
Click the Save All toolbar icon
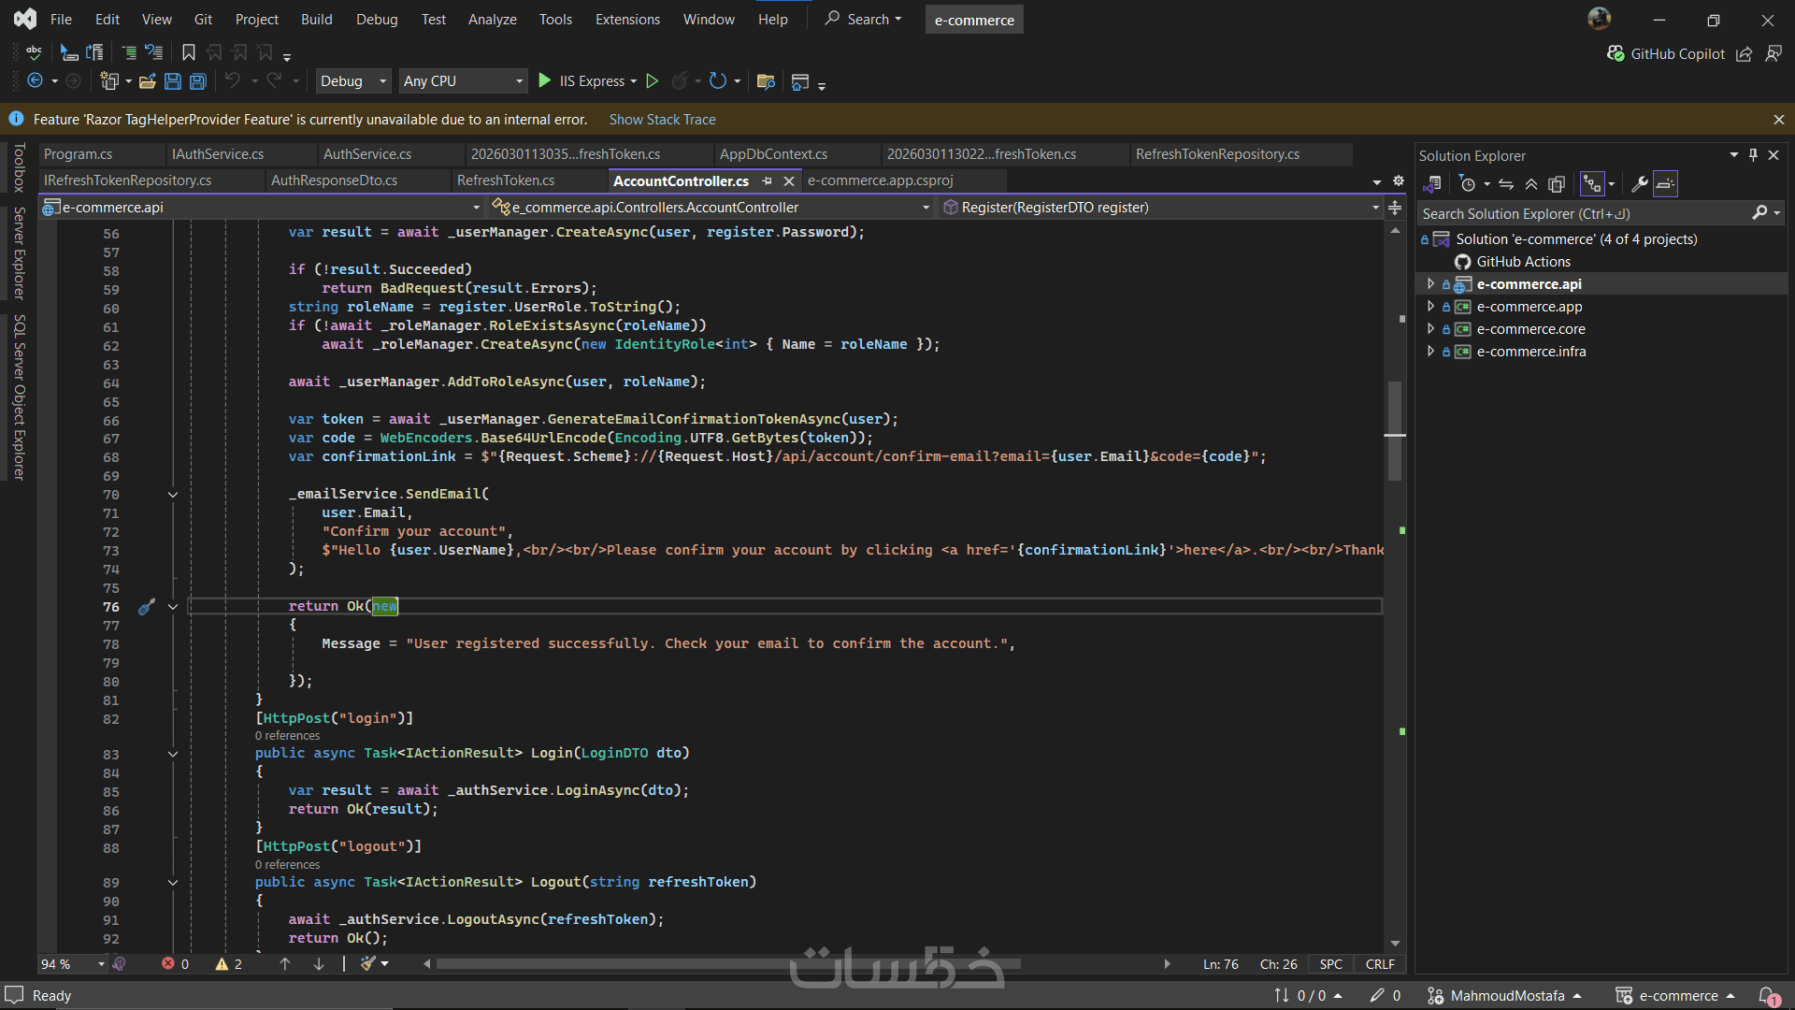[x=198, y=81]
